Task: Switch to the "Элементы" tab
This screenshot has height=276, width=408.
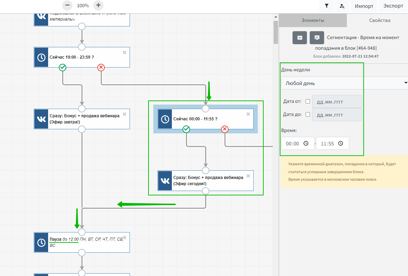Action: coord(313,20)
